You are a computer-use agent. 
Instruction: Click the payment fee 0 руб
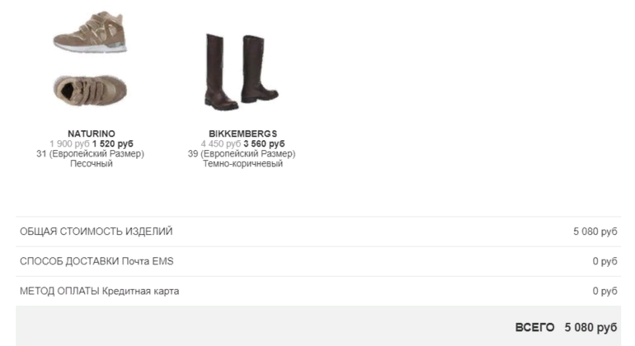[604, 291]
